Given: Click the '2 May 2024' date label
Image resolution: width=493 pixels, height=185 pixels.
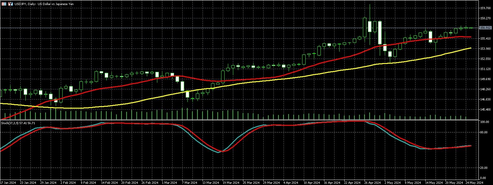Looking at the screenshot, I should click(393, 183).
